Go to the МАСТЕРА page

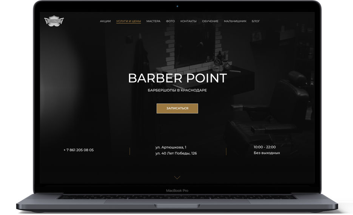click(153, 21)
